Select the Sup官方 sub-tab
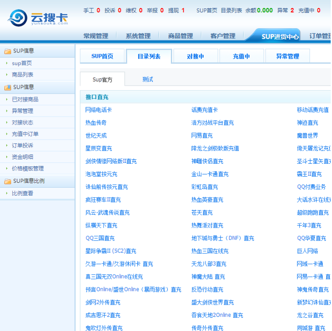This screenshot has width=332, height=331. 103,79
